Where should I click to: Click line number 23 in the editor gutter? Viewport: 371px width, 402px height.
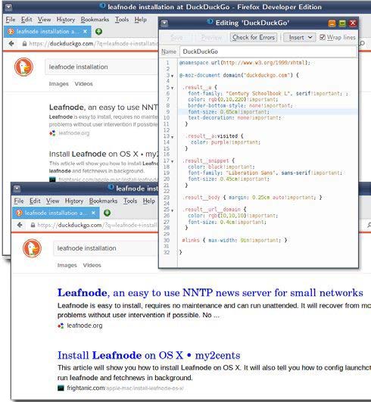click(x=167, y=198)
